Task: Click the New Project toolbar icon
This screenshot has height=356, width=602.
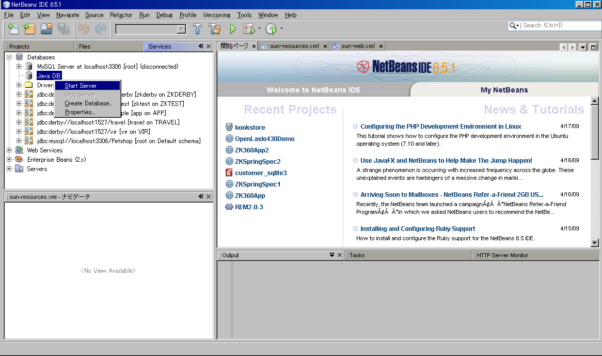Action: pyautogui.click(x=29, y=29)
